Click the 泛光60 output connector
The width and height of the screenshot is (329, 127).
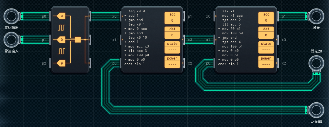(316, 110)
